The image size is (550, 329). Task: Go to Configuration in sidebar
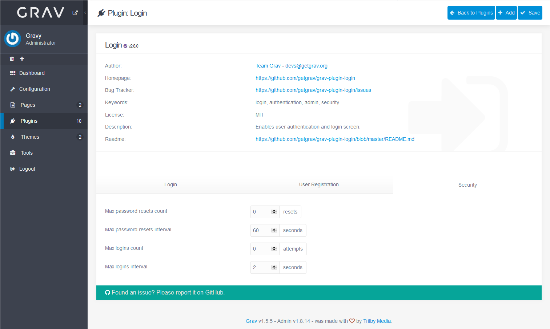pyautogui.click(x=35, y=89)
